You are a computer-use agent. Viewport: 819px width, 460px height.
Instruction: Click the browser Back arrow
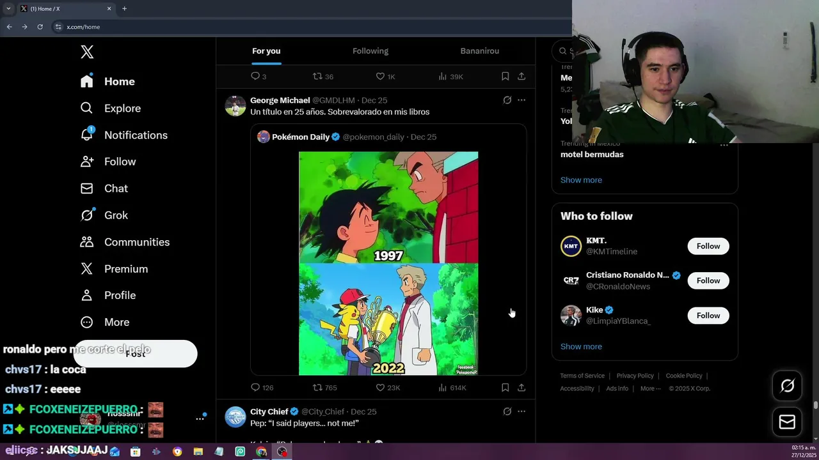point(9,27)
